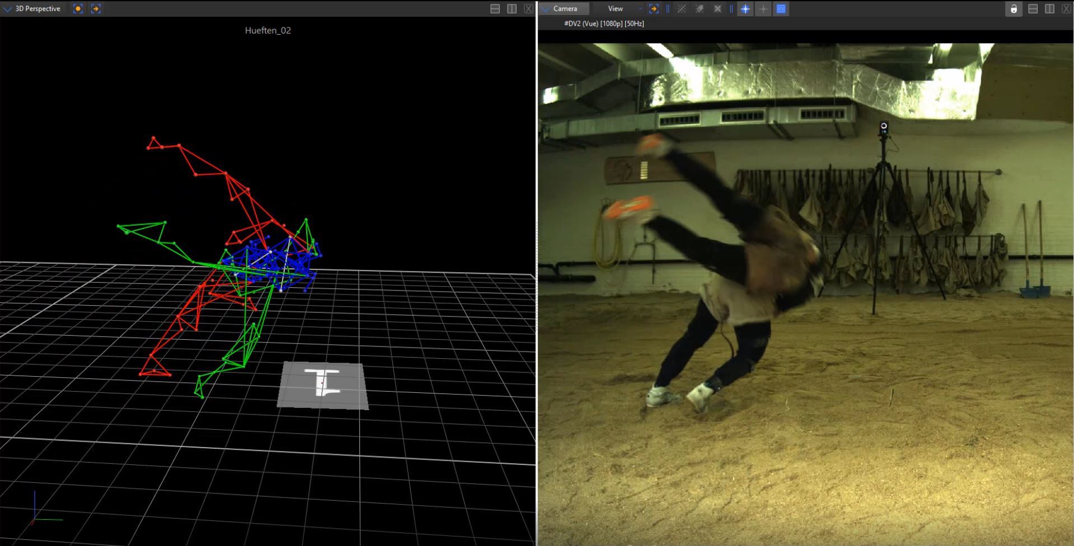Open the Camera view type dropdown

546,9
